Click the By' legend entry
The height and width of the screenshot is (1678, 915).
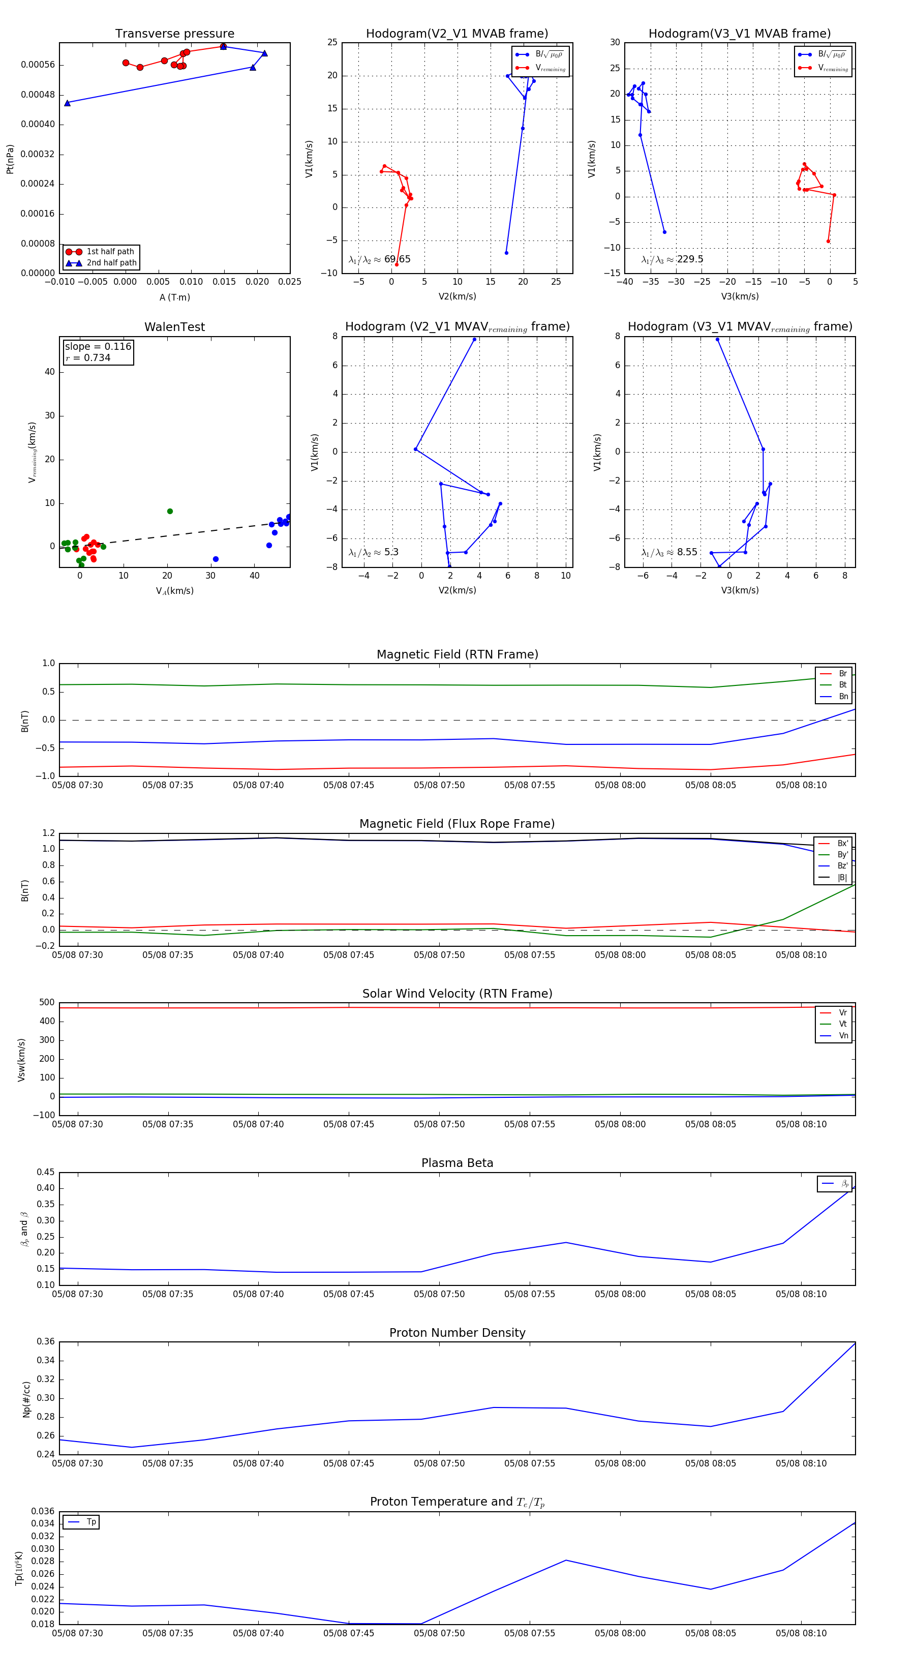pyautogui.click(x=834, y=855)
